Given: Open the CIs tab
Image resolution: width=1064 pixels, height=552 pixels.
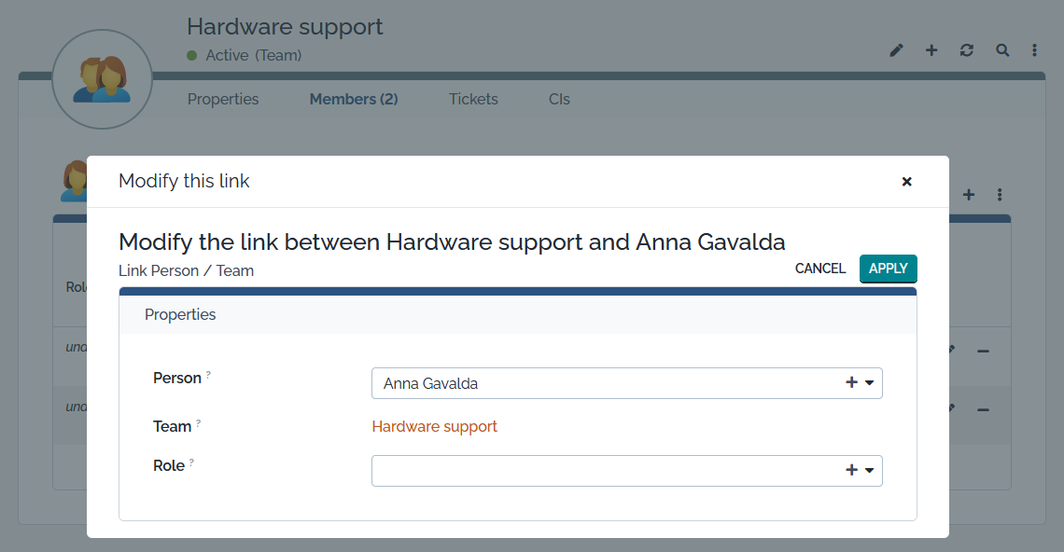Looking at the screenshot, I should [x=559, y=99].
